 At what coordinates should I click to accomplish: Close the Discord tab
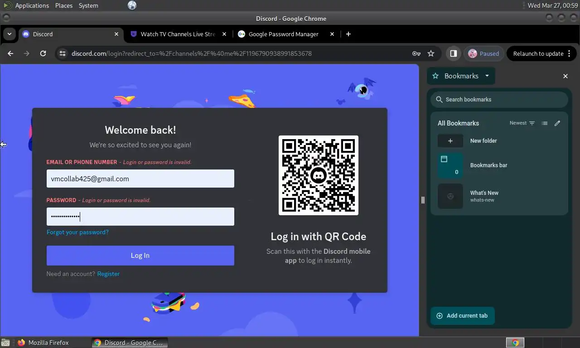(116, 34)
